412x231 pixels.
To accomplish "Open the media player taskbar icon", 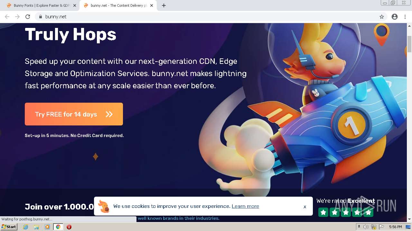I will click(47, 227).
